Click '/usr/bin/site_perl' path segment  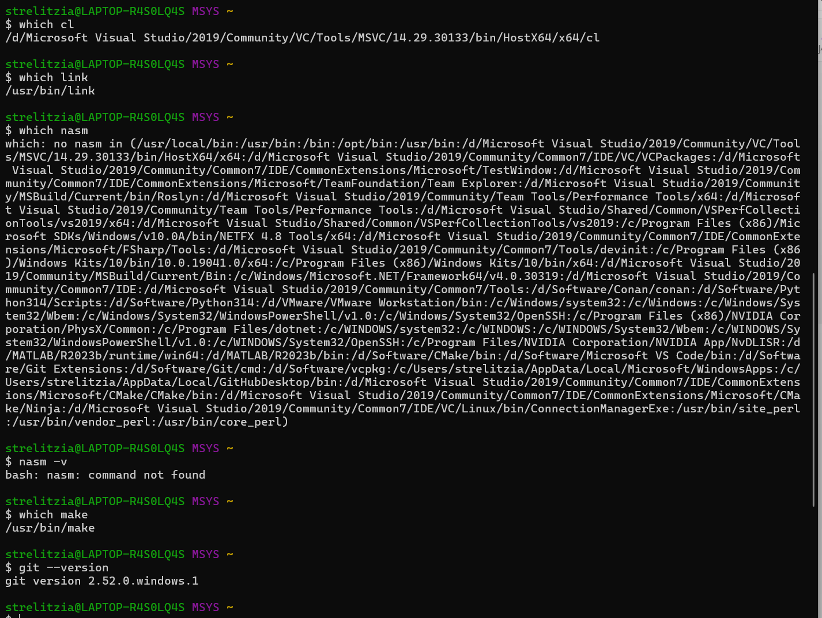coord(738,408)
